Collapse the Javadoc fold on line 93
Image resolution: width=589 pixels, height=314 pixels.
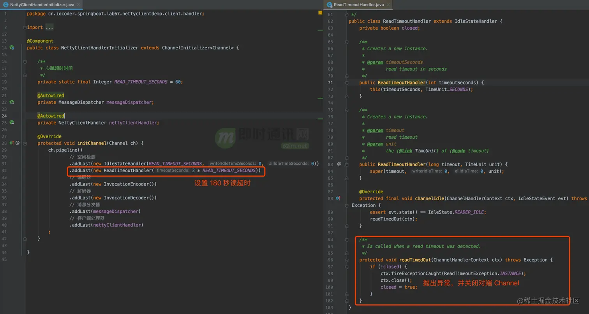[346, 239]
